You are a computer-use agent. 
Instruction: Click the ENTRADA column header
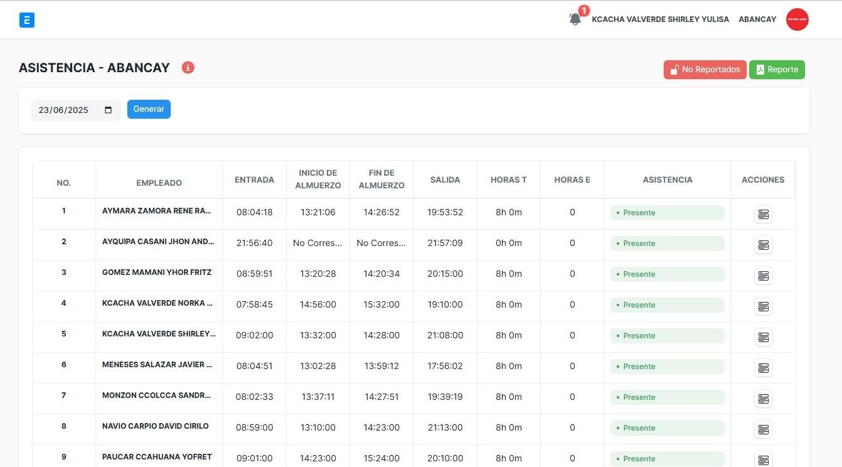pyautogui.click(x=254, y=180)
